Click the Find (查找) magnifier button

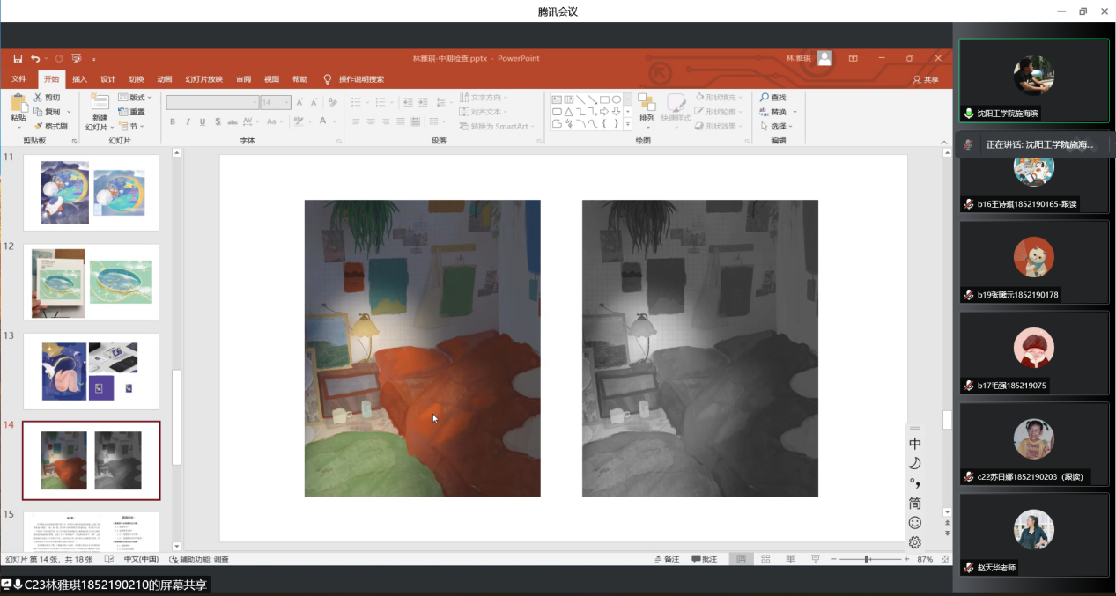pyautogui.click(x=773, y=98)
